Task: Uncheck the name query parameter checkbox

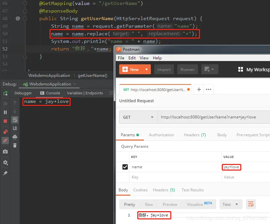Action: 125,167
